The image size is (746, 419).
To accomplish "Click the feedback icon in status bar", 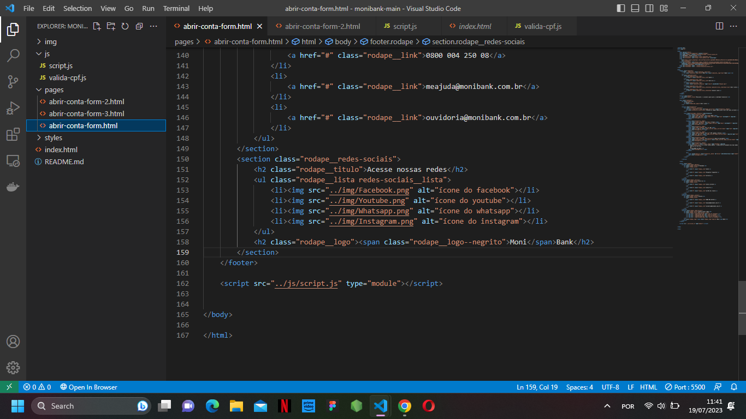I will click(719, 387).
